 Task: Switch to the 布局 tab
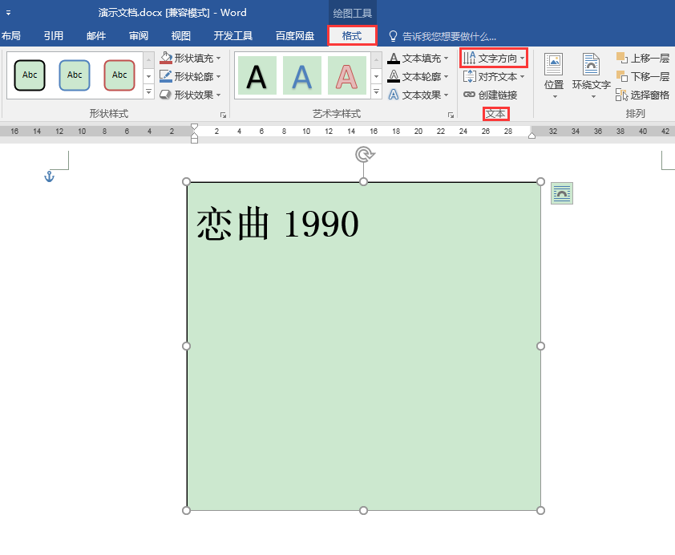tap(10, 36)
